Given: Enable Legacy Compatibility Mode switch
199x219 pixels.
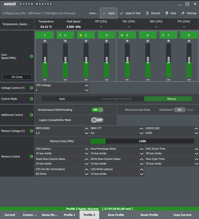Looking at the screenshot, I should [x=97, y=120].
